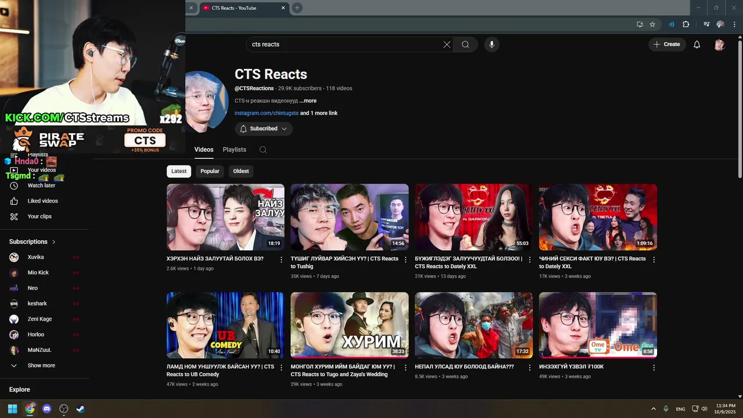
Task: Select the Popular filter chip
Action: [x=210, y=171]
